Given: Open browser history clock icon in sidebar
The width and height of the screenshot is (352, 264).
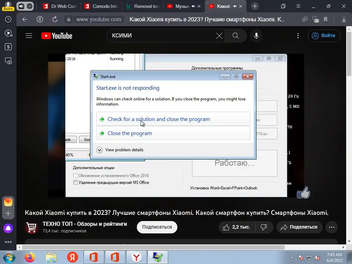Looking at the screenshot, I should click(x=8, y=19).
